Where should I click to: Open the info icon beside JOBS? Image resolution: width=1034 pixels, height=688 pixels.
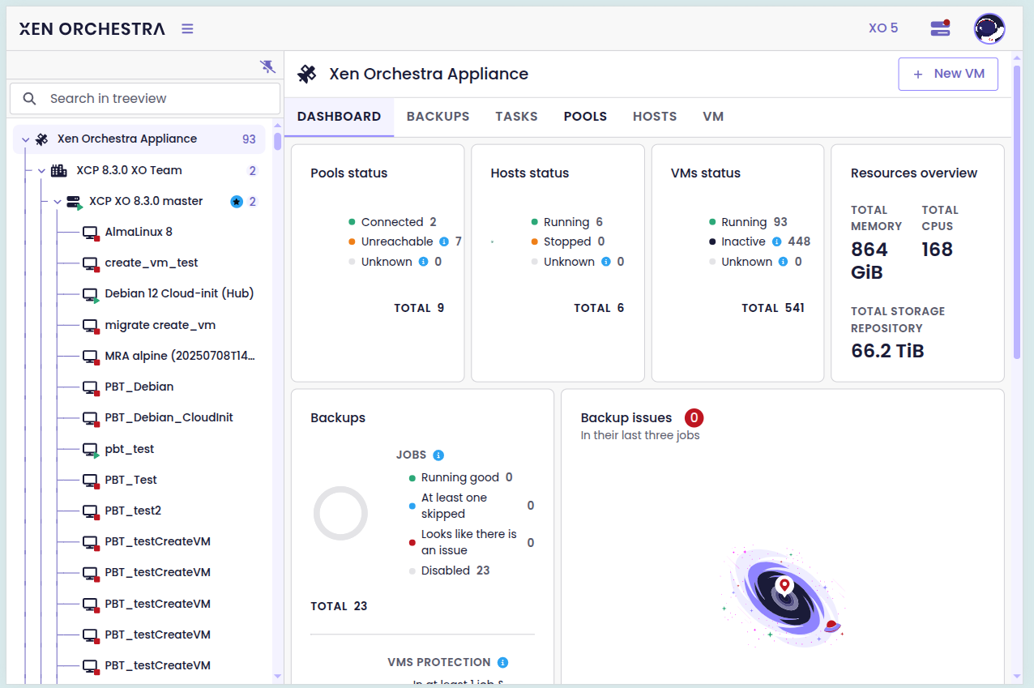coord(438,455)
